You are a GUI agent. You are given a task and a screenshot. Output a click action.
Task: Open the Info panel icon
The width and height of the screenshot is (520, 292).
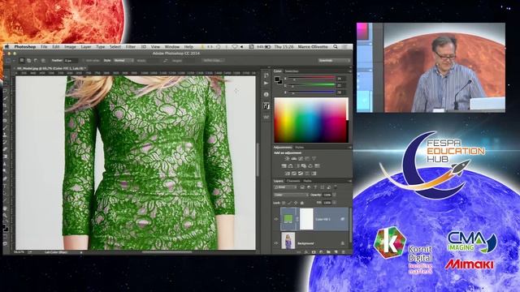click(266, 95)
